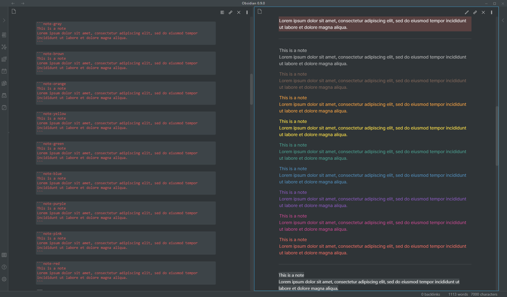Click the orange 'This is a note' preview line
Image resolution: width=507 pixels, height=297 pixels.
[x=293, y=98]
